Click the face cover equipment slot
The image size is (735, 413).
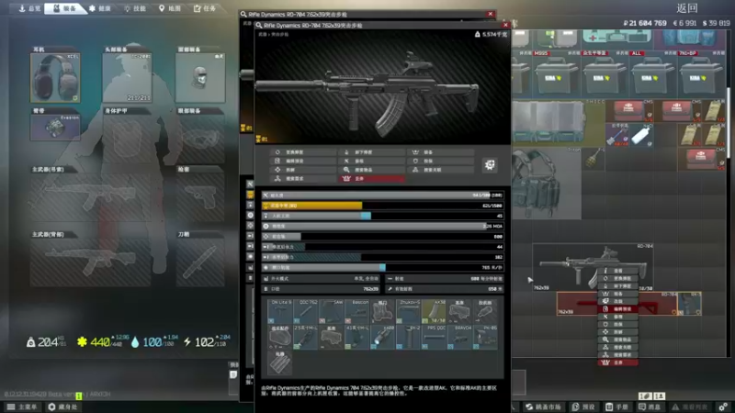[x=200, y=77]
